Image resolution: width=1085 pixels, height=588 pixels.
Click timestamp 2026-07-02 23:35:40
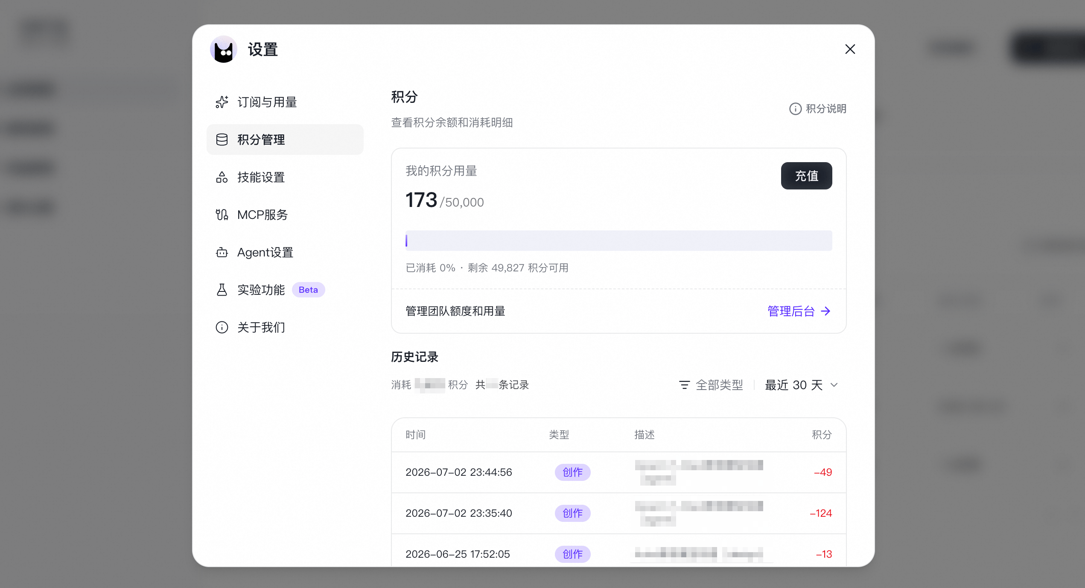[x=458, y=513]
